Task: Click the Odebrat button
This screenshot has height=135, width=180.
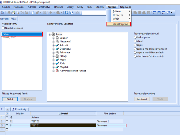Action: 28,99
